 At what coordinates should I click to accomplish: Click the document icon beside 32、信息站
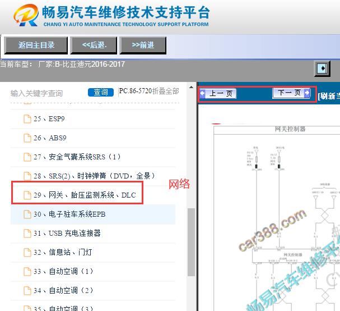tap(27, 253)
